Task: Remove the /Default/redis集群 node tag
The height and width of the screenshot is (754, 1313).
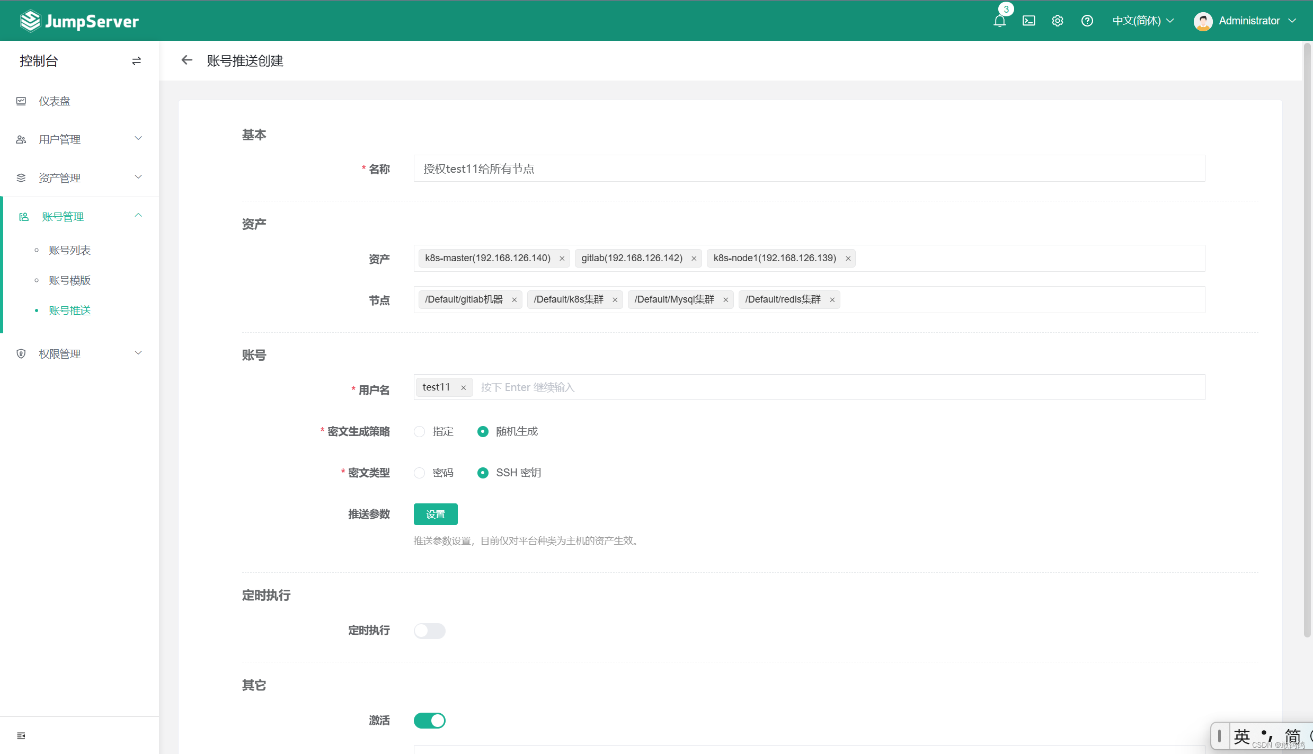Action: point(832,300)
